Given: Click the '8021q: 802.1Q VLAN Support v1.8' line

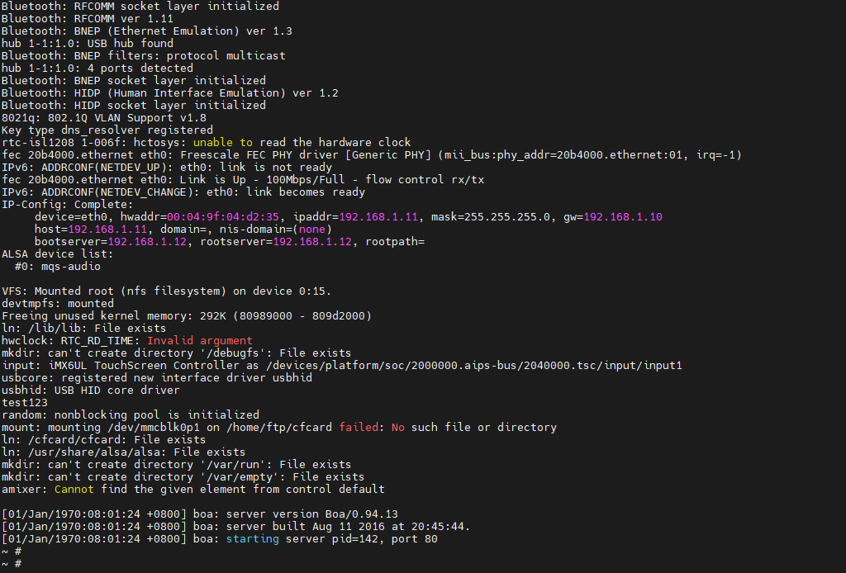Looking at the screenshot, I should (x=103, y=117).
